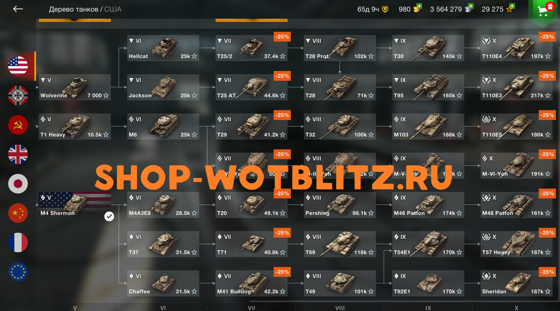The height and width of the screenshot is (311, 560).
Task: Select the China flag nation
Action: (18, 213)
